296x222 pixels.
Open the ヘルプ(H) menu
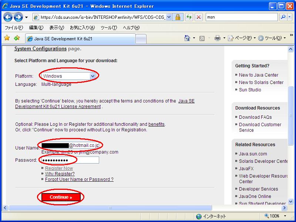(131, 28)
